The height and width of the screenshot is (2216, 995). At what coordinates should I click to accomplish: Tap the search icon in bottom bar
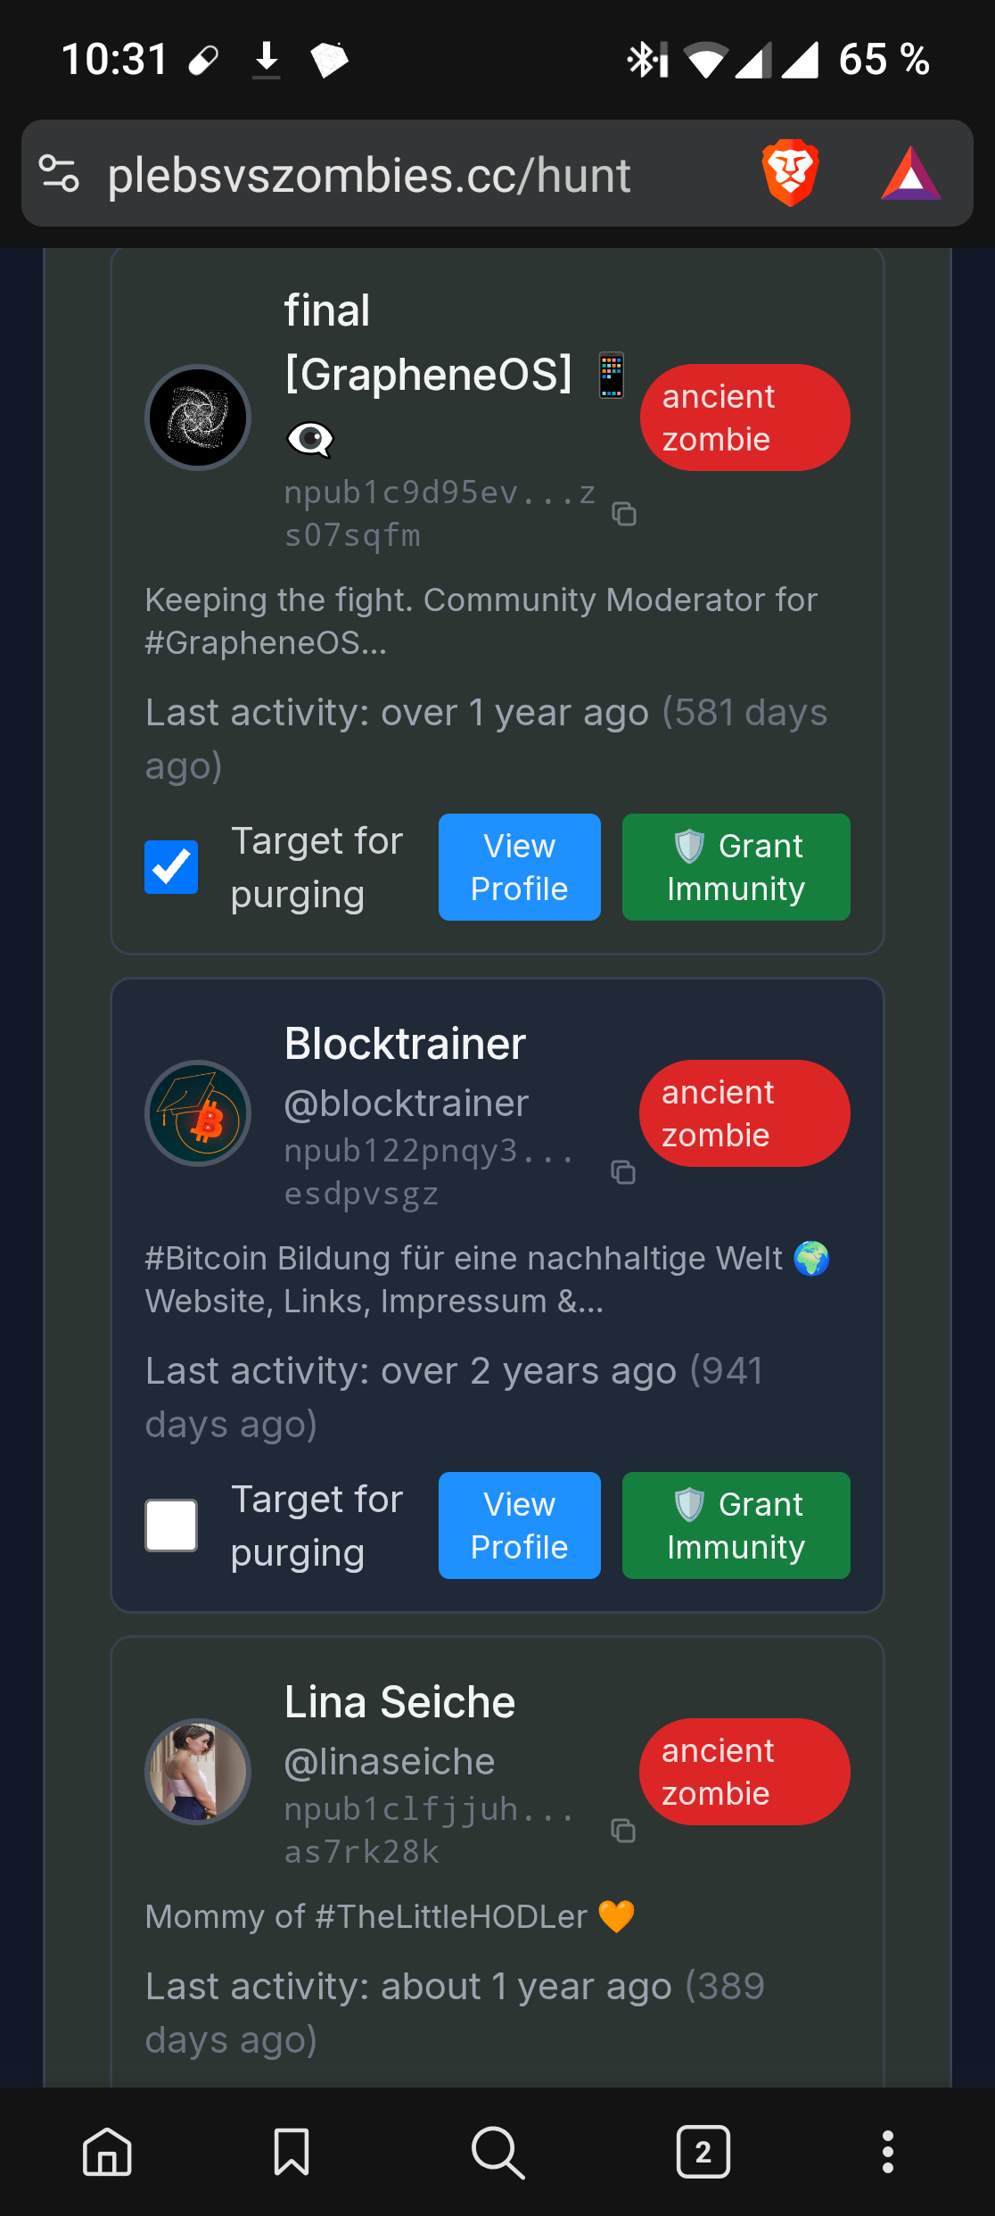497,2152
